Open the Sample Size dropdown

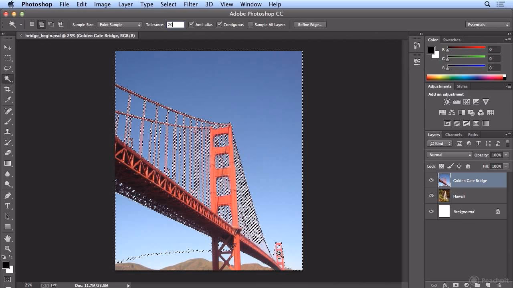click(119, 24)
